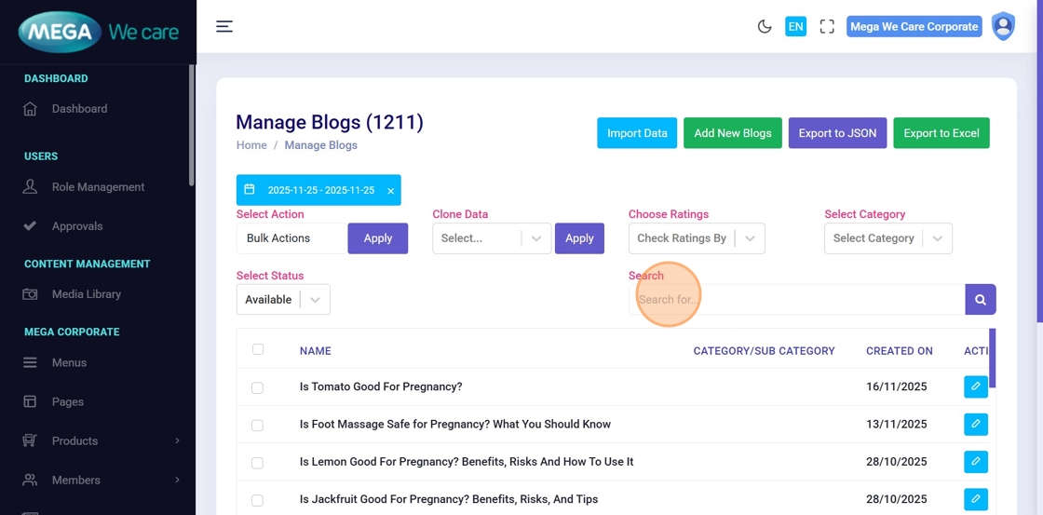Image resolution: width=1043 pixels, height=515 pixels.
Task: Click the user profile avatar icon
Action: pyautogui.click(x=1003, y=26)
